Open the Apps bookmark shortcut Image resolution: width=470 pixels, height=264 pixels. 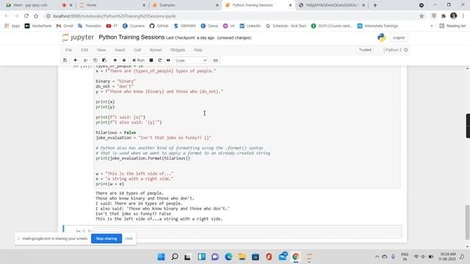point(12,26)
